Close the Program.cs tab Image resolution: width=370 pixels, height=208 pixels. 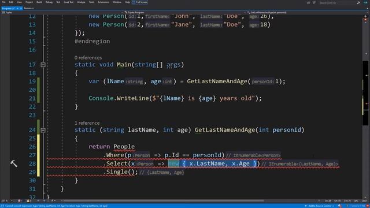[x=21, y=9]
